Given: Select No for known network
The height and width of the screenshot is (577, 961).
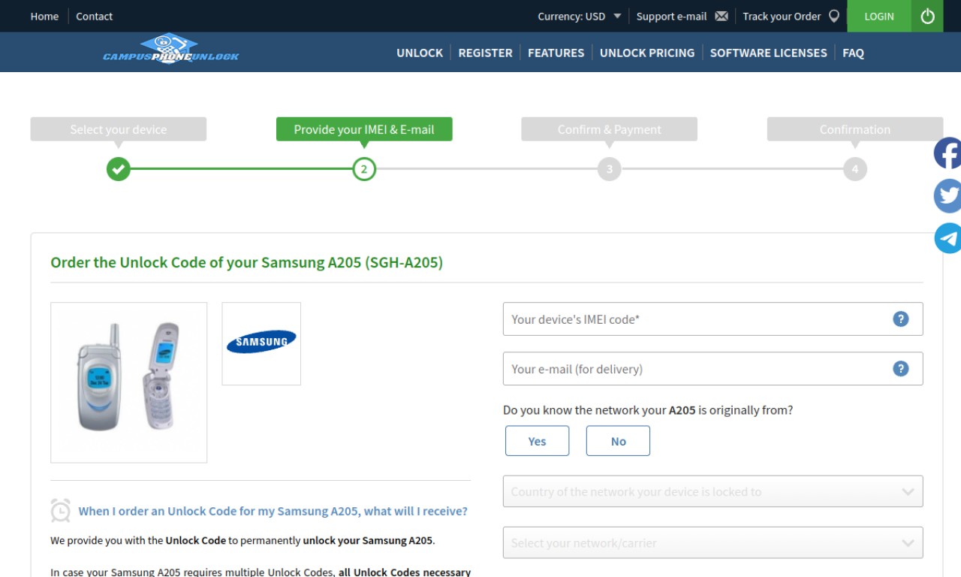Looking at the screenshot, I should point(618,441).
